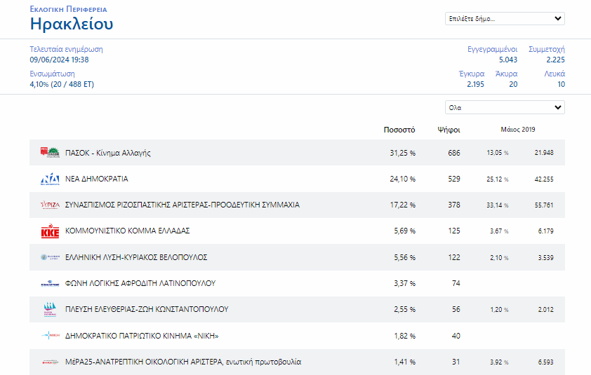Click ΔΗΜΟΚΡΑΤΙΚΟ ΠΑΤΡΙΩΤΙΚΟ ΚΙΝΗΜΑ «ΝΙΚΗ» name

coord(142,336)
